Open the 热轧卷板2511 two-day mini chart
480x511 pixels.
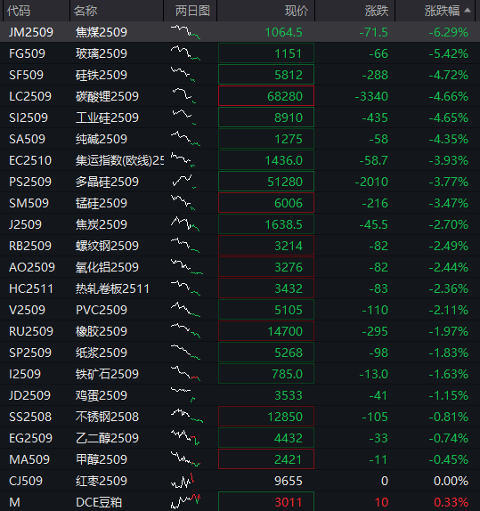[185, 288]
